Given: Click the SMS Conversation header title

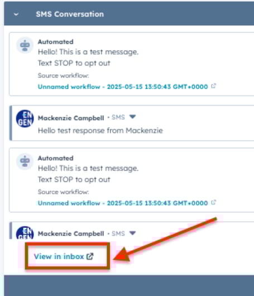Looking at the screenshot, I should pyautogui.click(x=70, y=14).
